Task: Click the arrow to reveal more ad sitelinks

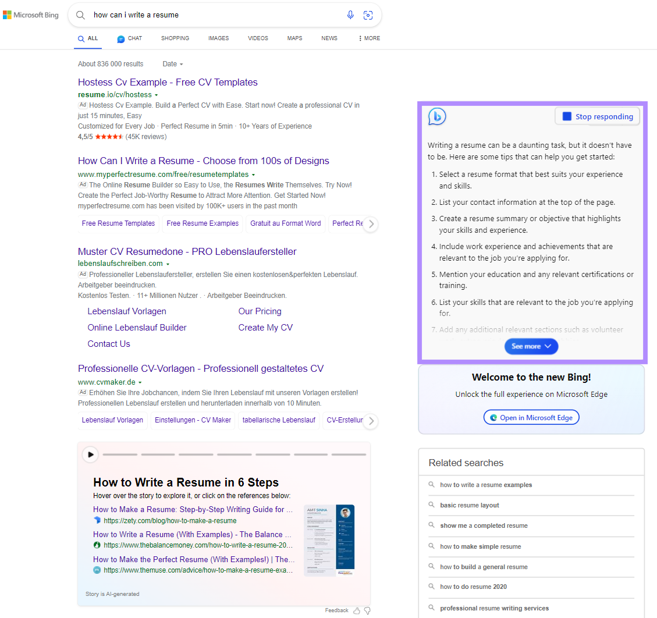Action: tap(371, 224)
